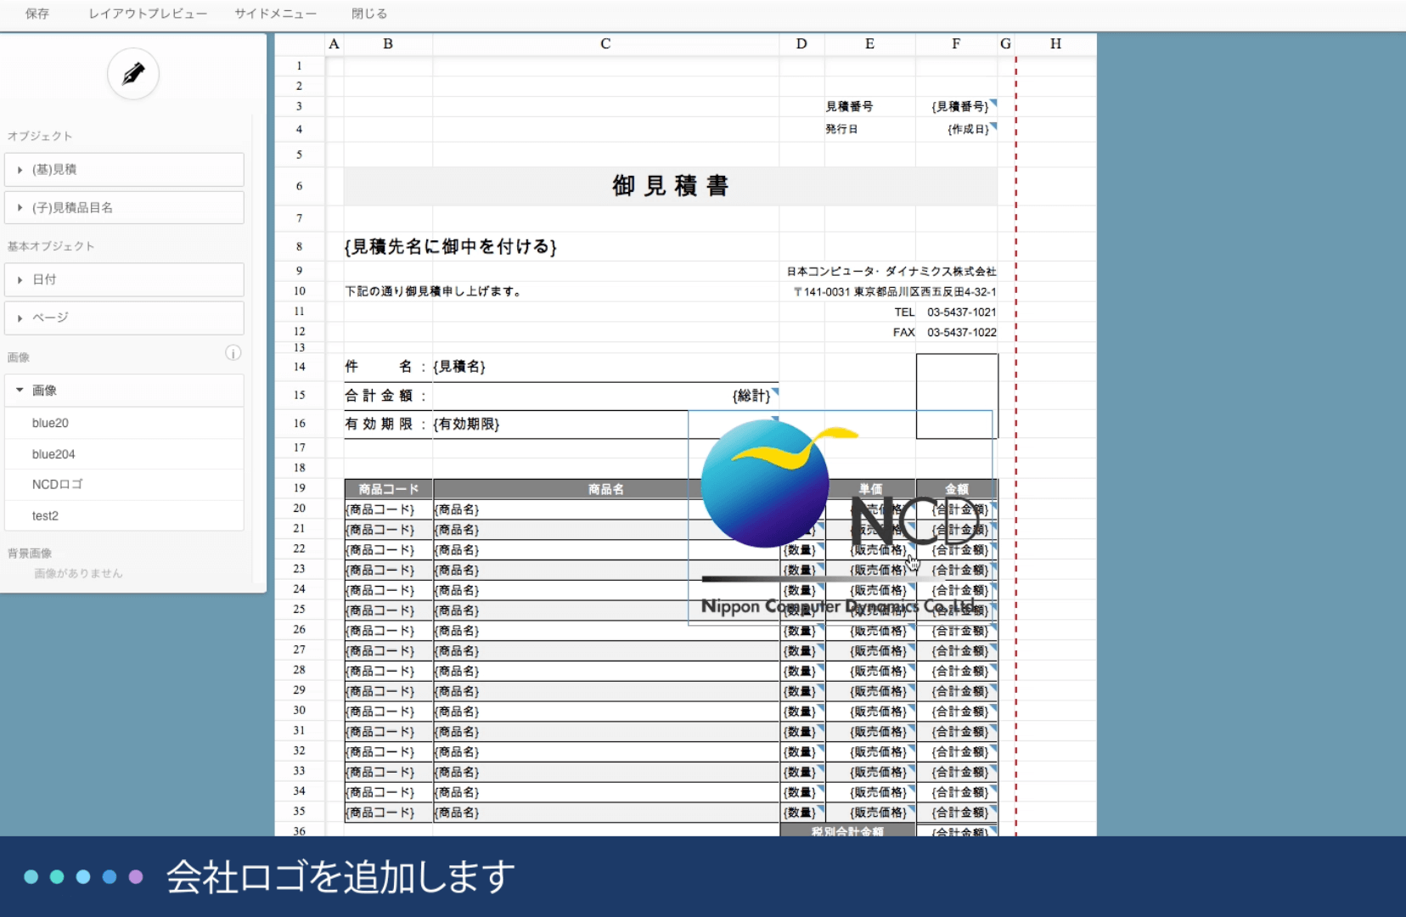Select column H header
Image resolution: width=1406 pixels, height=917 pixels.
pyautogui.click(x=1055, y=44)
